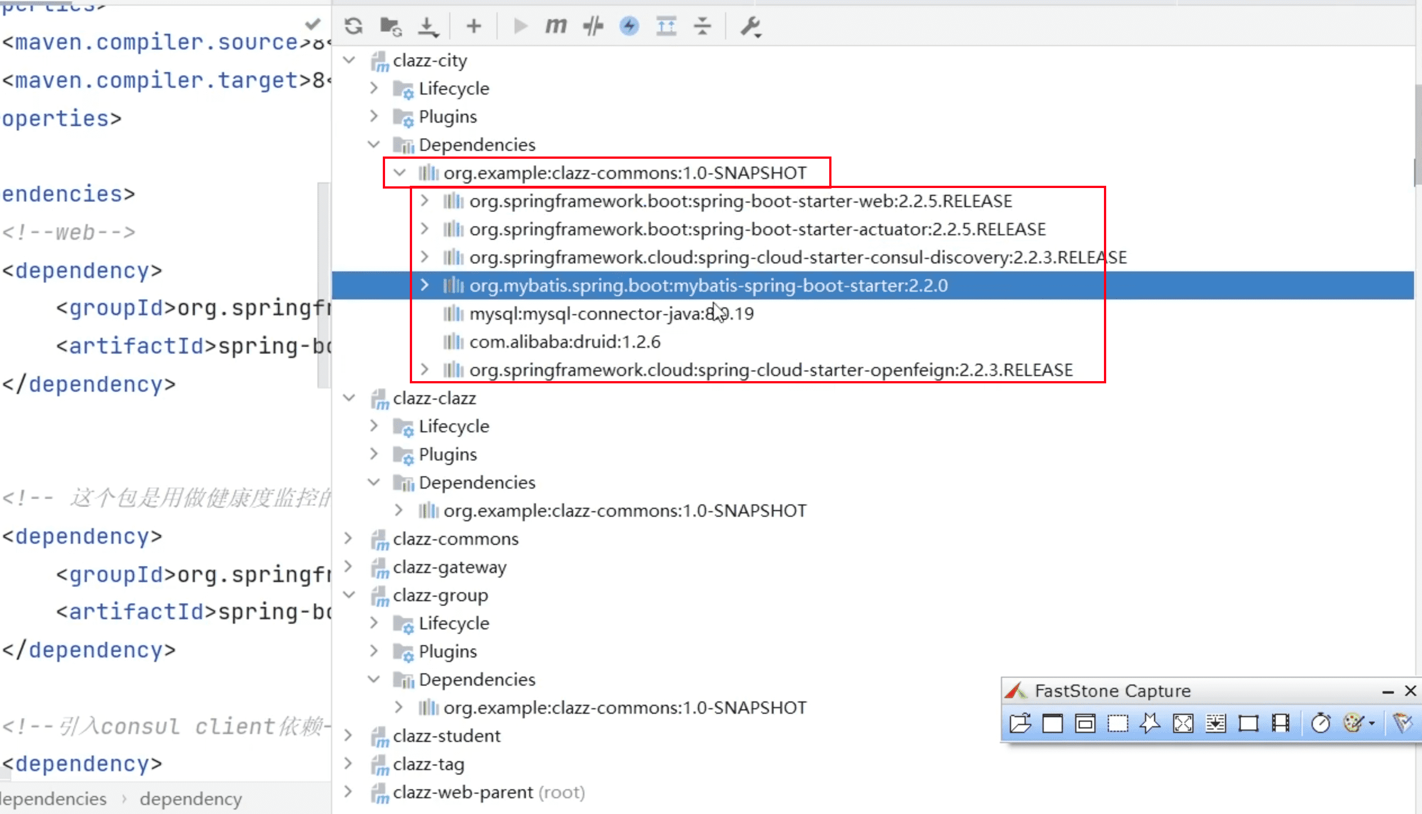1422x814 pixels.
Task: Select mysql-connector-java:8.0.19 dependency
Action: (611, 314)
